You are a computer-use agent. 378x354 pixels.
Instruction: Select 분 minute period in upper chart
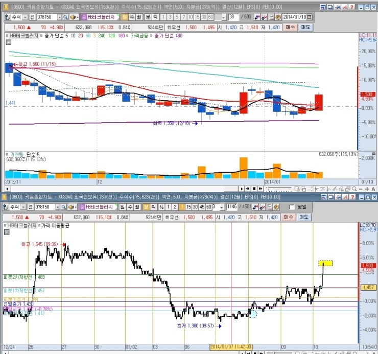(148, 17)
